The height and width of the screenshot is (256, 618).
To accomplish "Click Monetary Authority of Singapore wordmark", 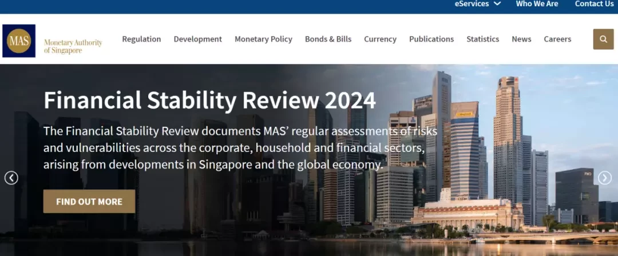I will pyautogui.click(x=73, y=46).
